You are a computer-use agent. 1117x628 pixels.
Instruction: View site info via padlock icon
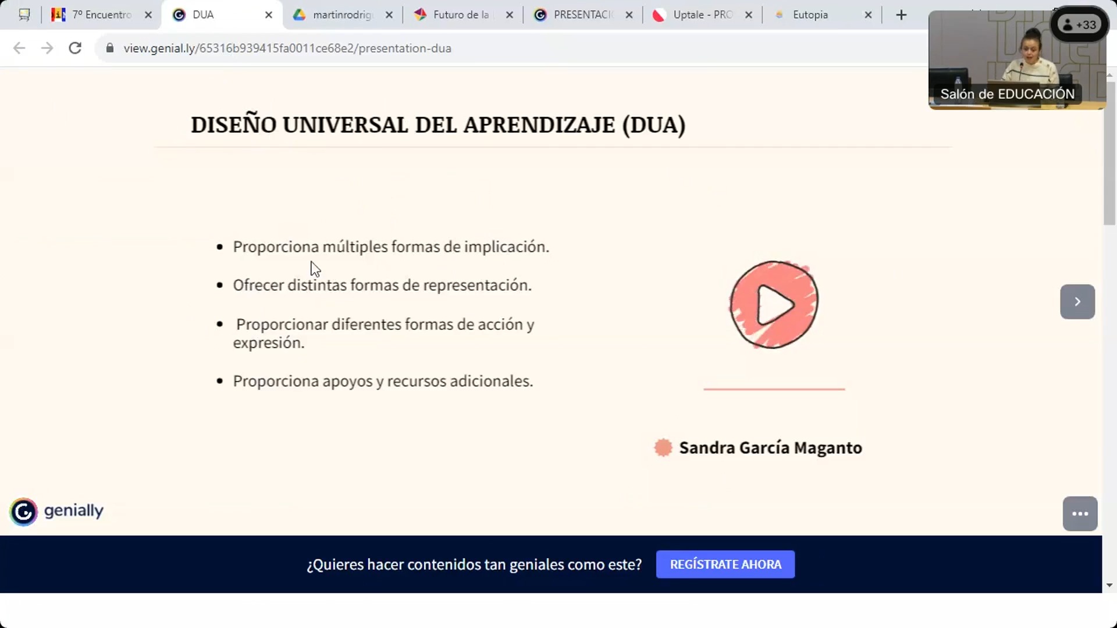click(x=110, y=48)
